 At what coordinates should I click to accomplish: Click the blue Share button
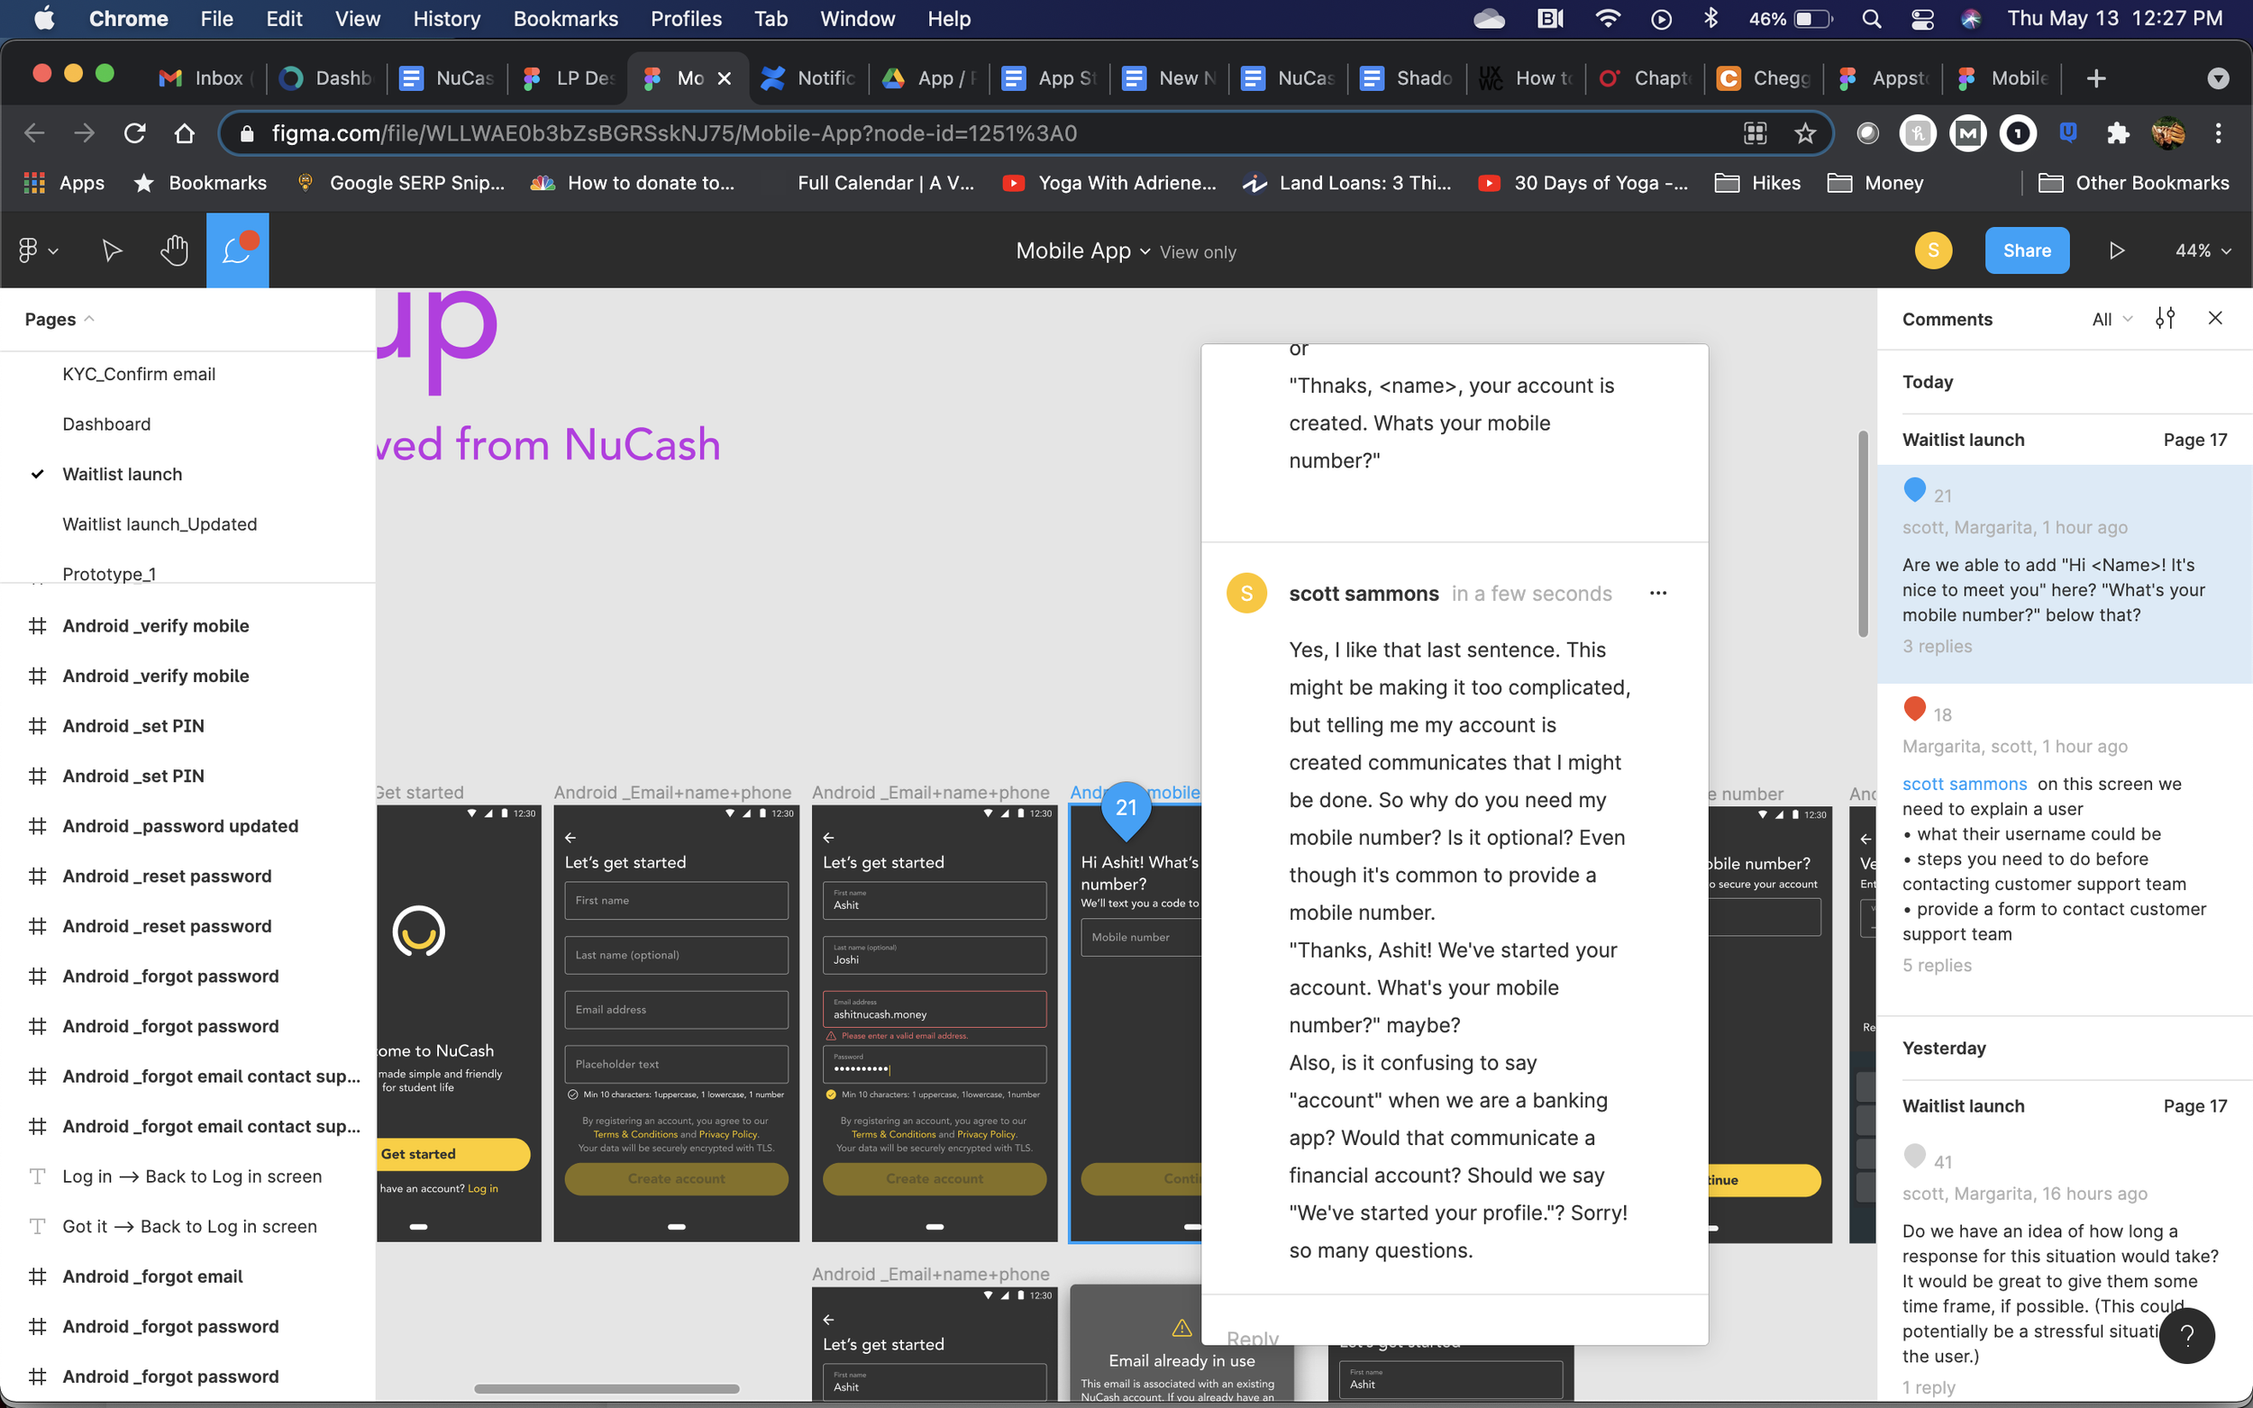pyautogui.click(x=2027, y=250)
